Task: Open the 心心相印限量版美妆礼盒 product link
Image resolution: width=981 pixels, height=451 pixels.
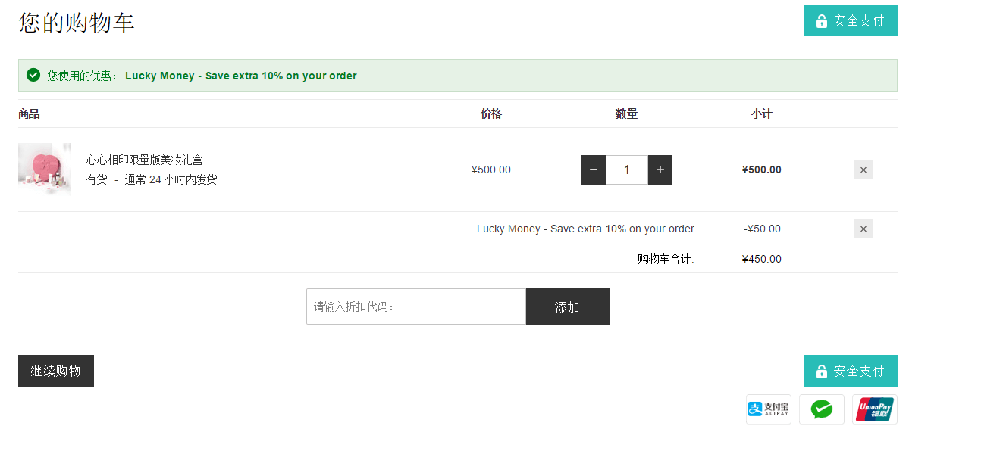Action: [145, 160]
